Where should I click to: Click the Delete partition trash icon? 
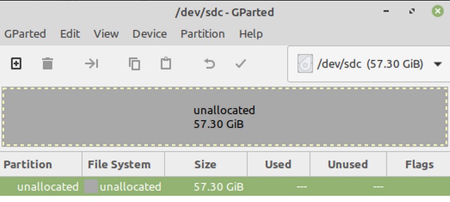tap(47, 63)
